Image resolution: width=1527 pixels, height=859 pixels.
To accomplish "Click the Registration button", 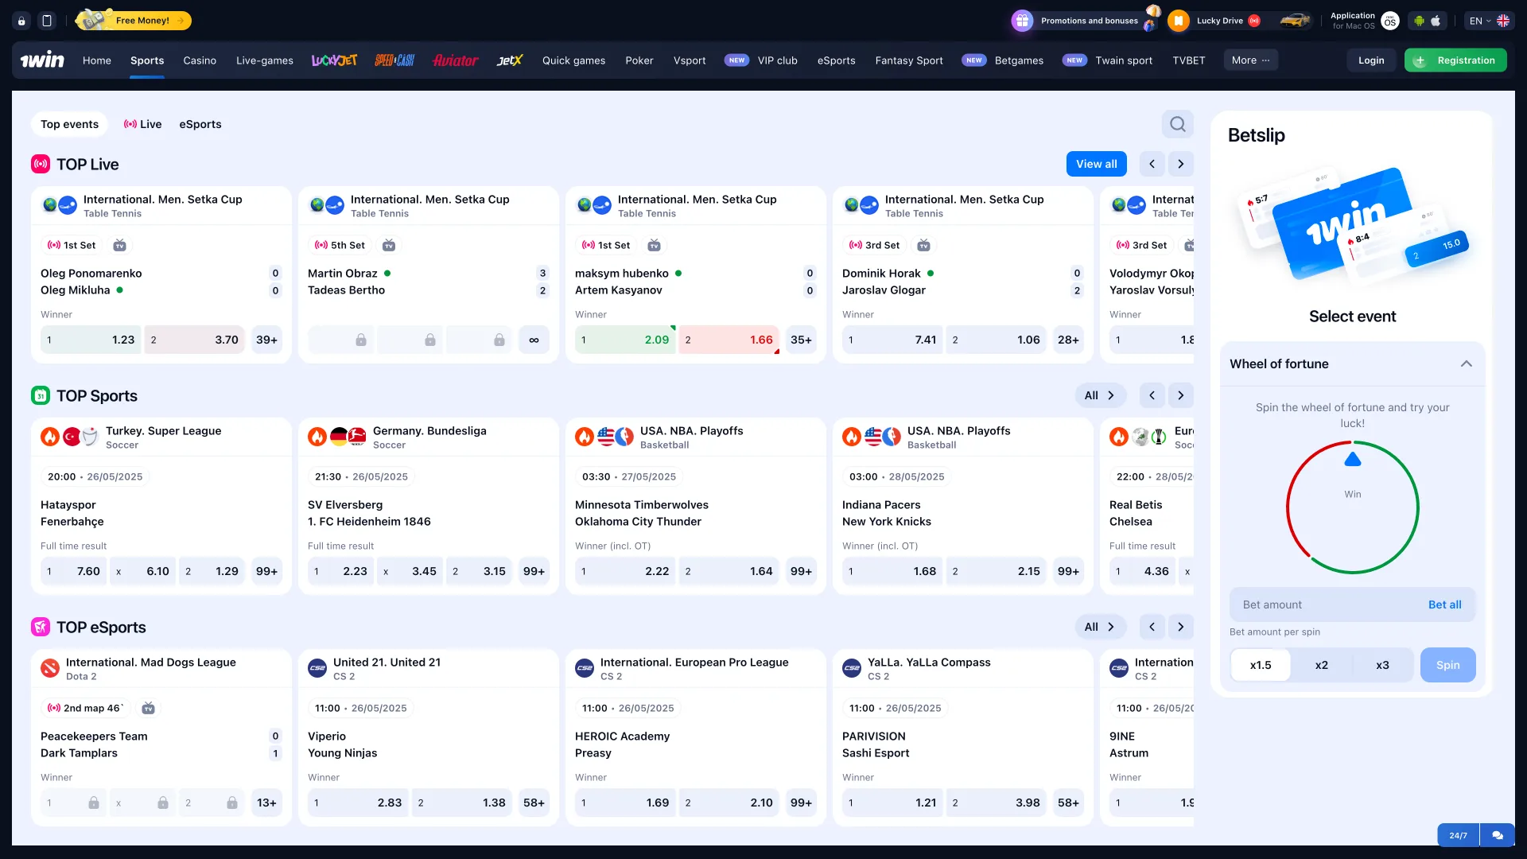I will pos(1455,60).
